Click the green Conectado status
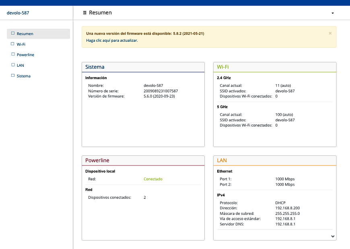 pos(153,179)
